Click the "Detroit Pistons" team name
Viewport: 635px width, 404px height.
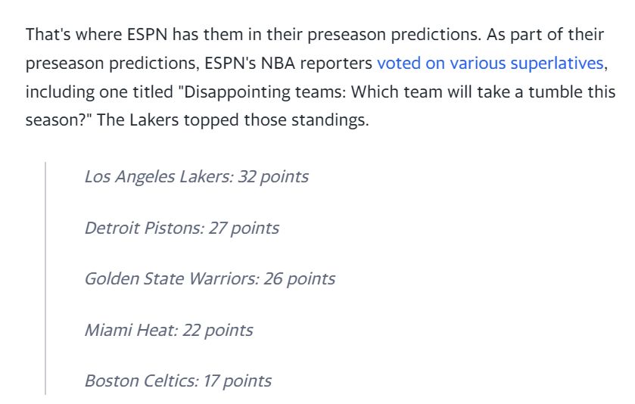click(143, 228)
